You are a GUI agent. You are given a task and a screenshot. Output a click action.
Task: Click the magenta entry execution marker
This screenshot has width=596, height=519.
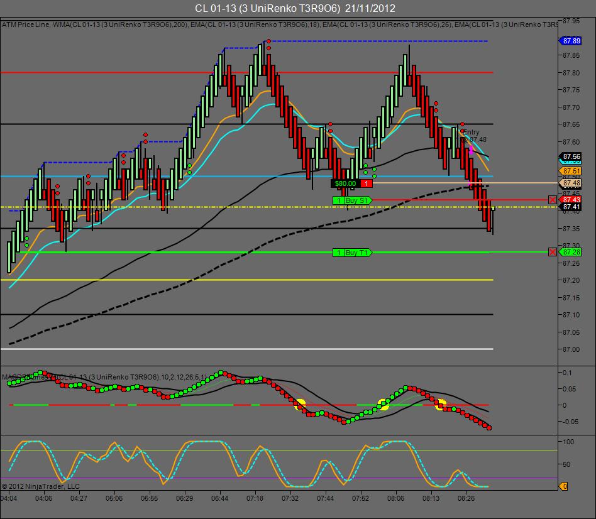coord(472,150)
